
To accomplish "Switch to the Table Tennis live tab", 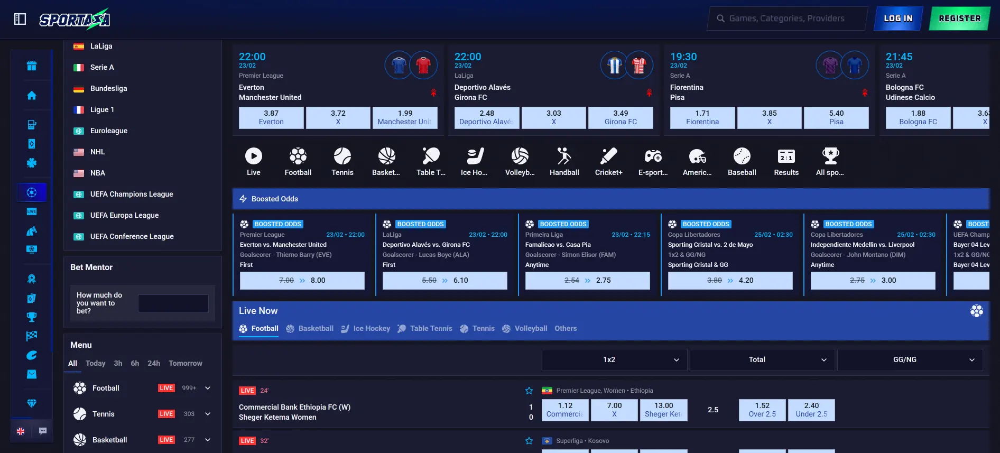I will [x=425, y=329].
